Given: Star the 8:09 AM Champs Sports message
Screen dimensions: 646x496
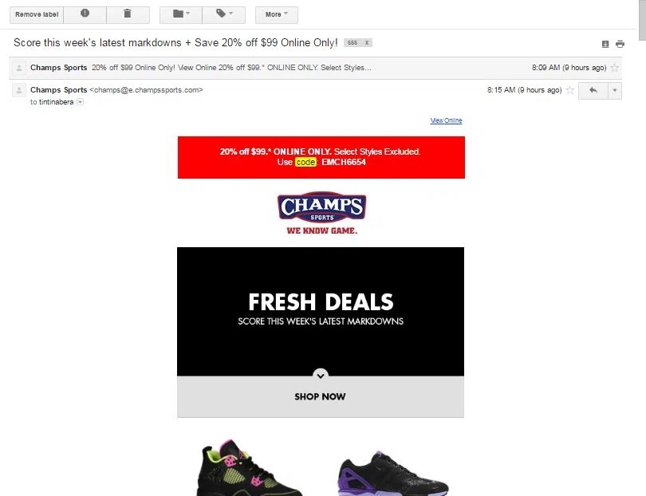Looking at the screenshot, I should click(614, 68).
